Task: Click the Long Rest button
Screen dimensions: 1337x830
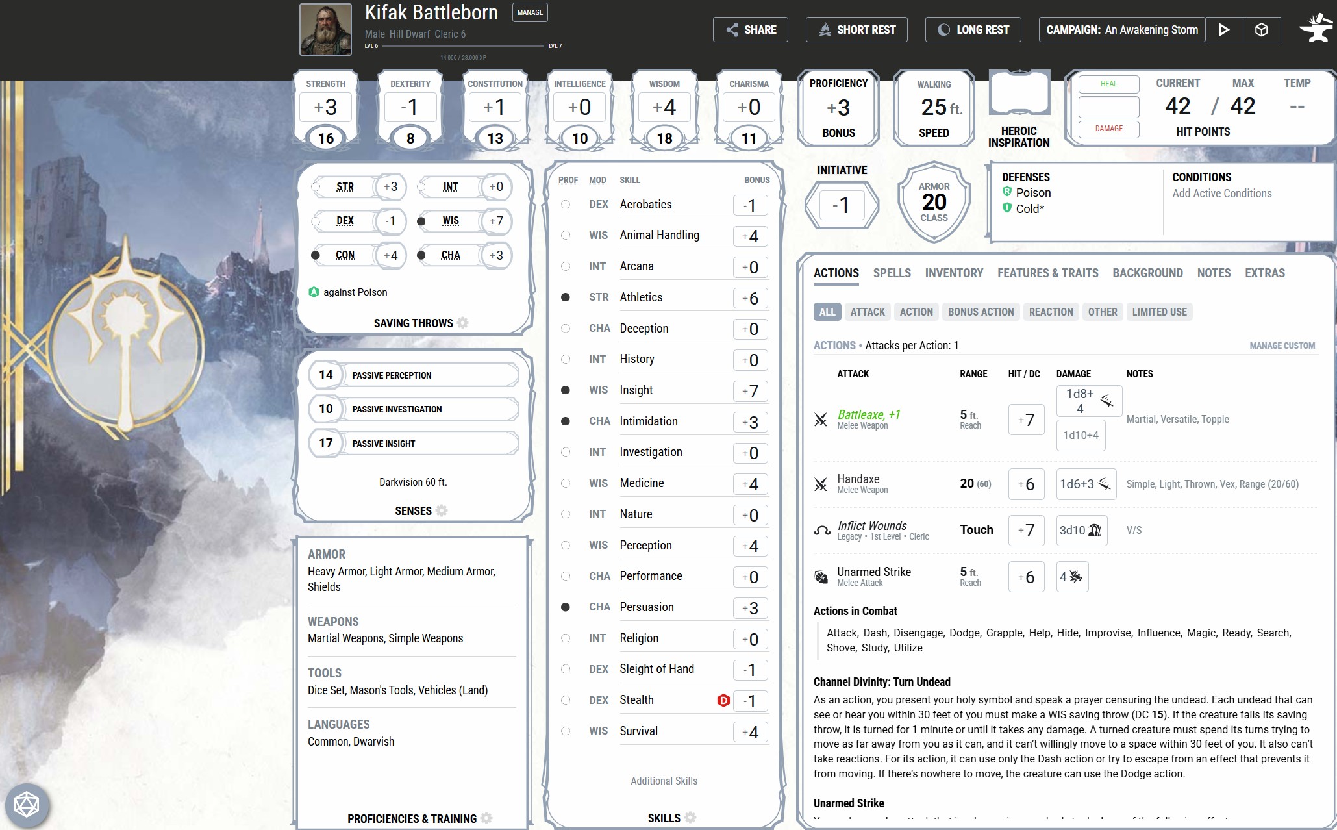Action: pos(973,30)
